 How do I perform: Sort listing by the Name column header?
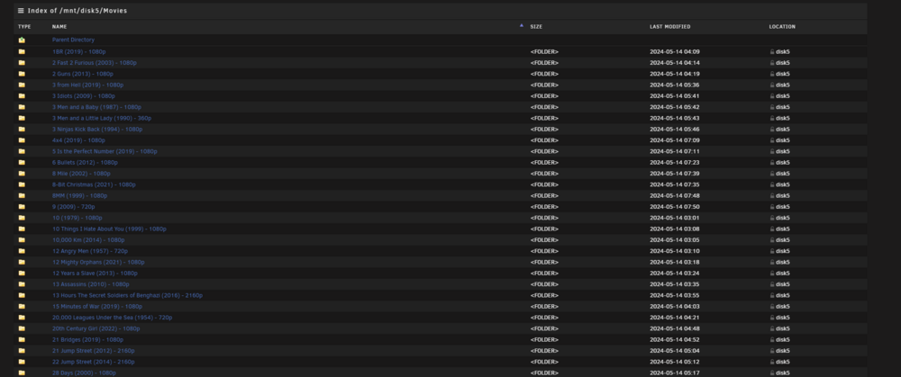59,26
